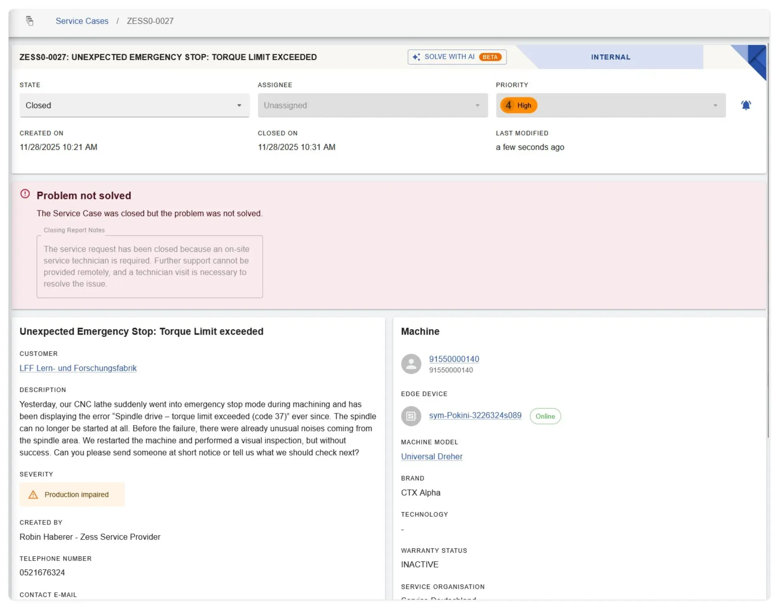The height and width of the screenshot is (608, 779).
Task: Open the Unassigned assignee dropdown
Action: (372, 105)
